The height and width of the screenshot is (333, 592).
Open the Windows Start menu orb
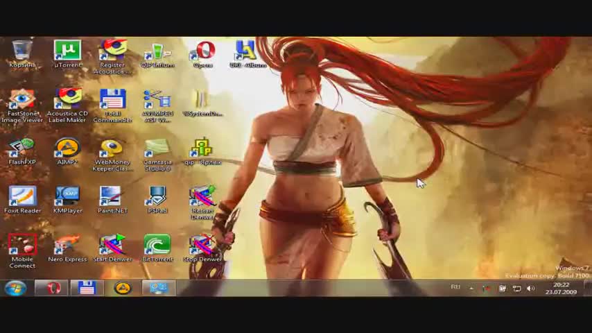(x=15, y=288)
